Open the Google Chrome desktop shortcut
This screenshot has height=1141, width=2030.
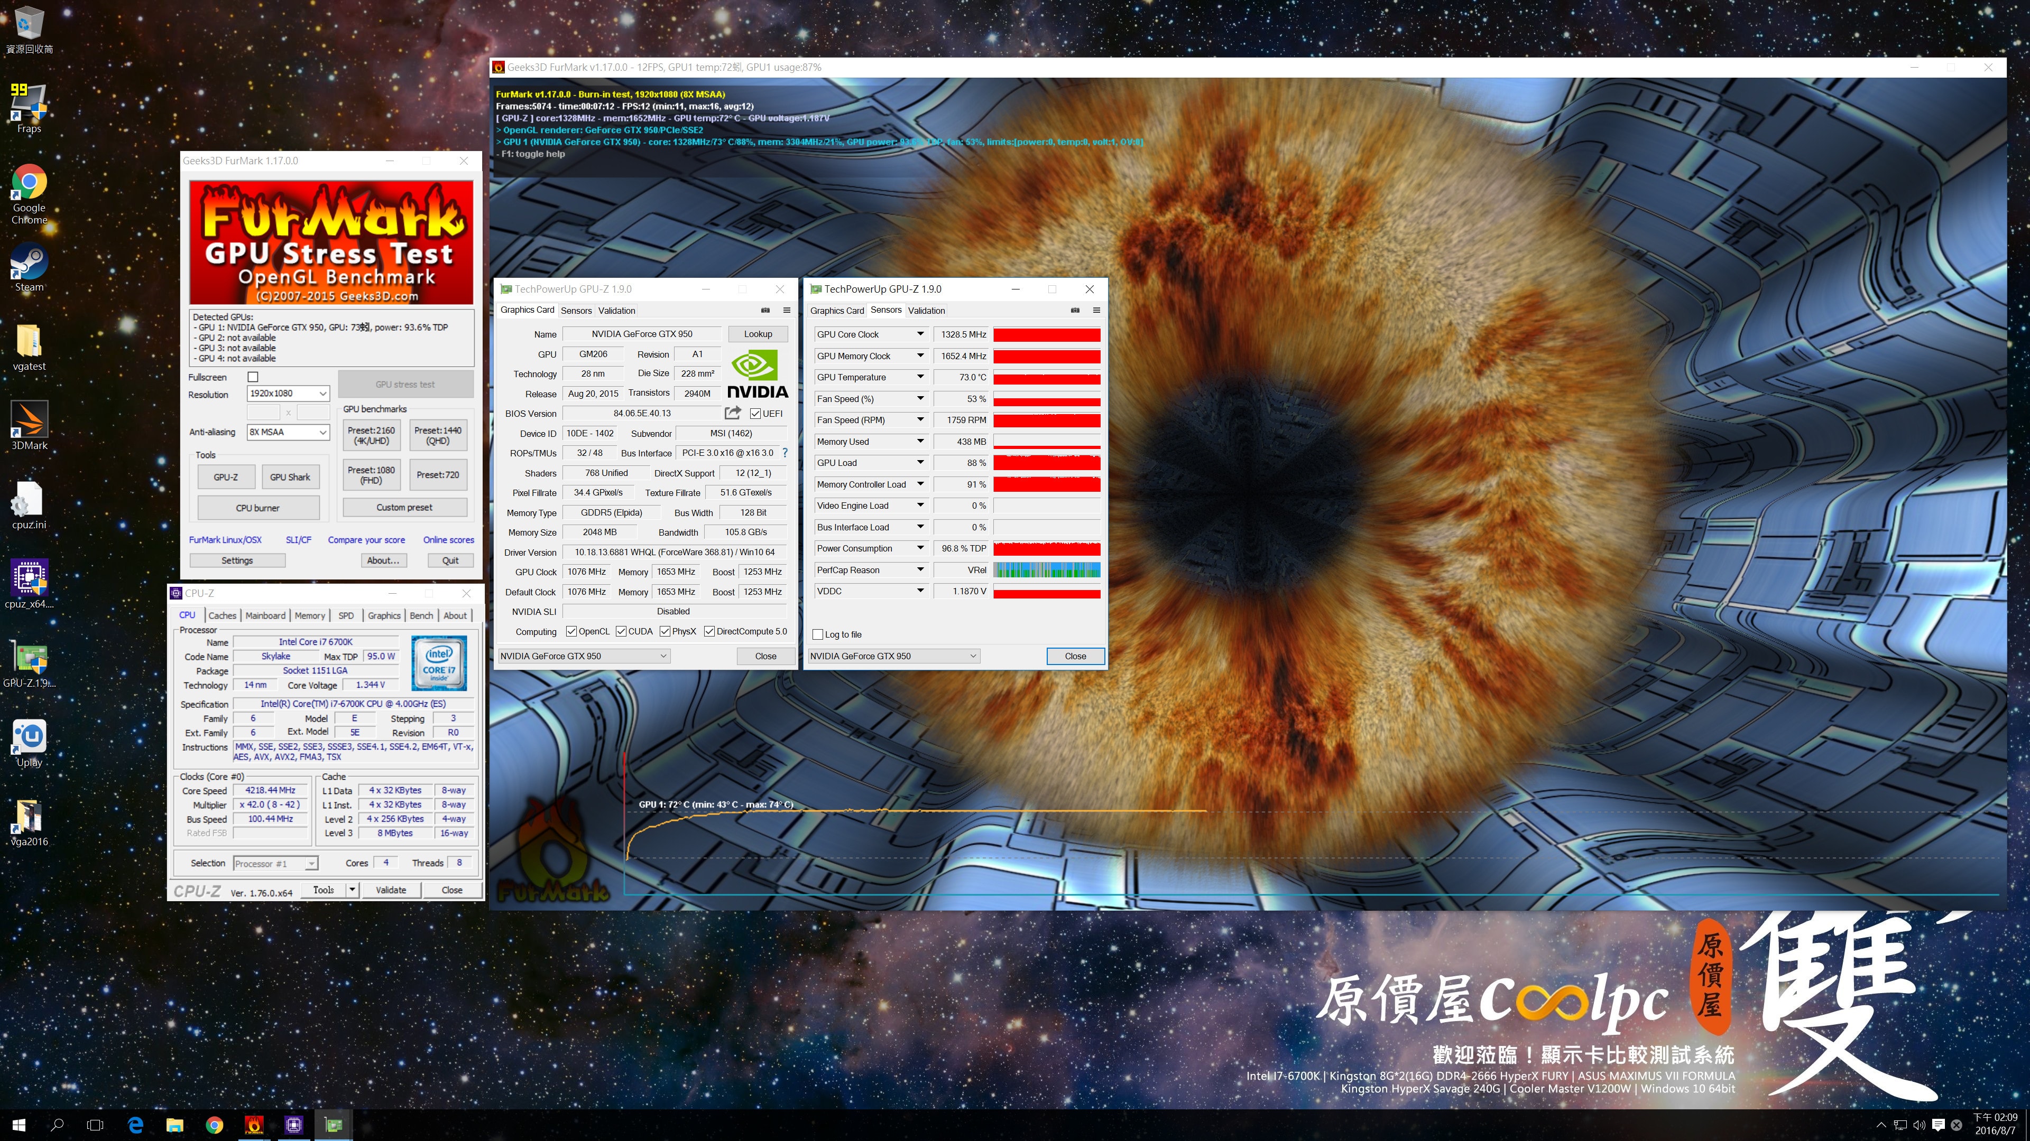coord(29,194)
